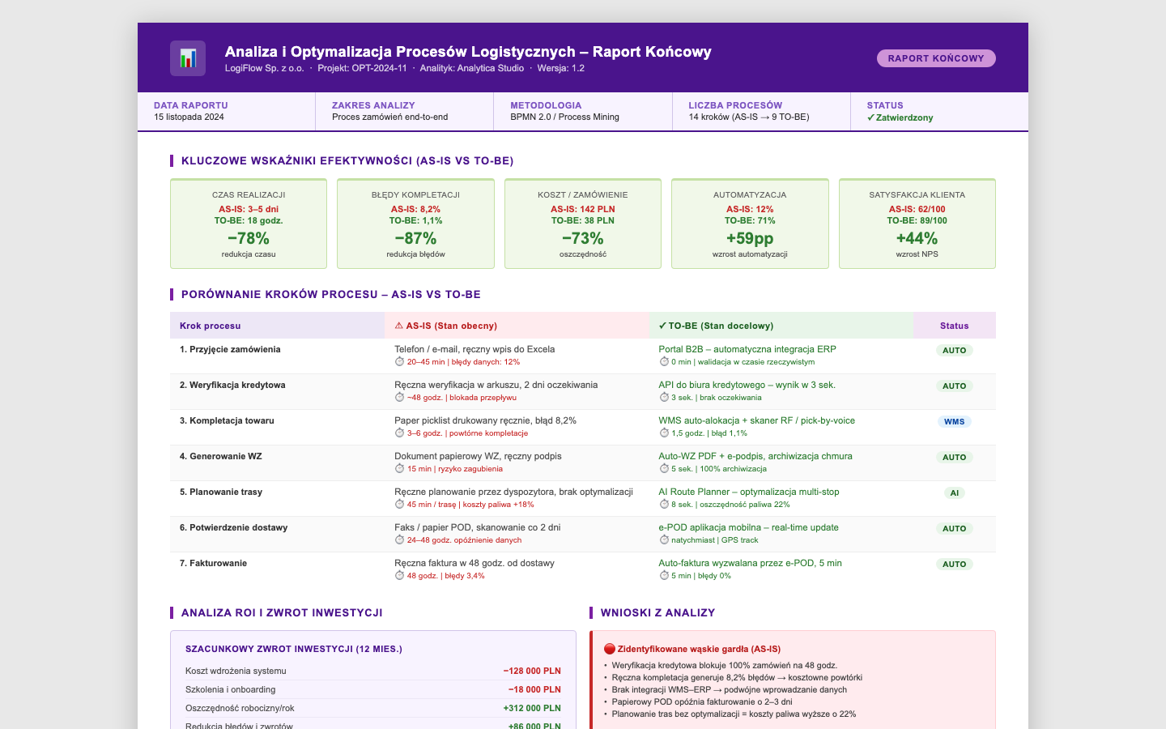The width and height of the screenshot is (1166, 729).
Task: Click the clock icon beside "1,5 godz." in Kompletacja towaru
Action: pos(662,433)
